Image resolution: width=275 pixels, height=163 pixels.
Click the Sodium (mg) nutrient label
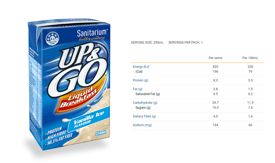pyautogui.click(x=142, y=125)
